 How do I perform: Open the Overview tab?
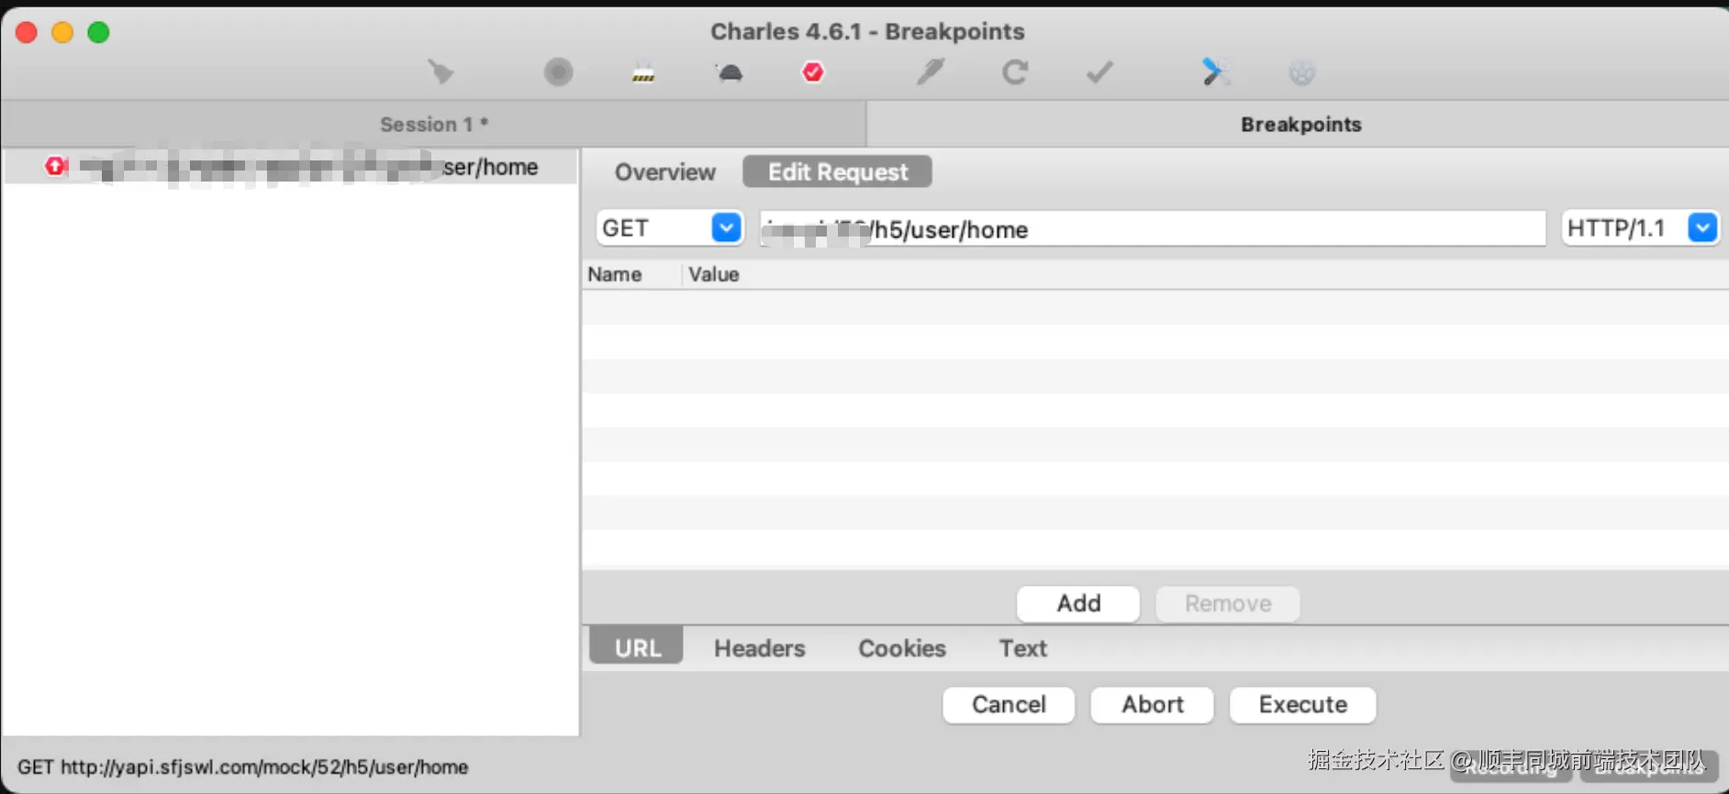664,171
